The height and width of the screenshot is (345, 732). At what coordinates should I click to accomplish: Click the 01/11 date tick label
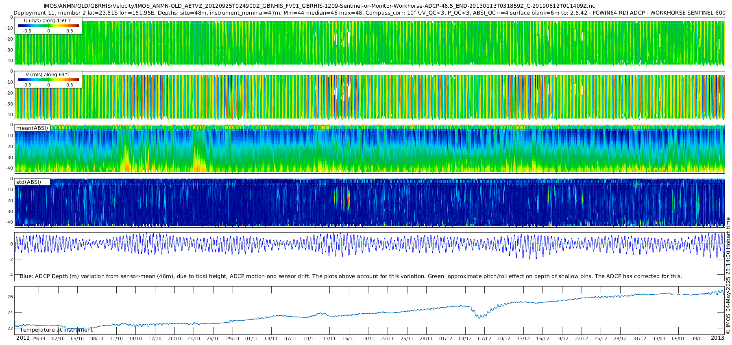[252, 339]
